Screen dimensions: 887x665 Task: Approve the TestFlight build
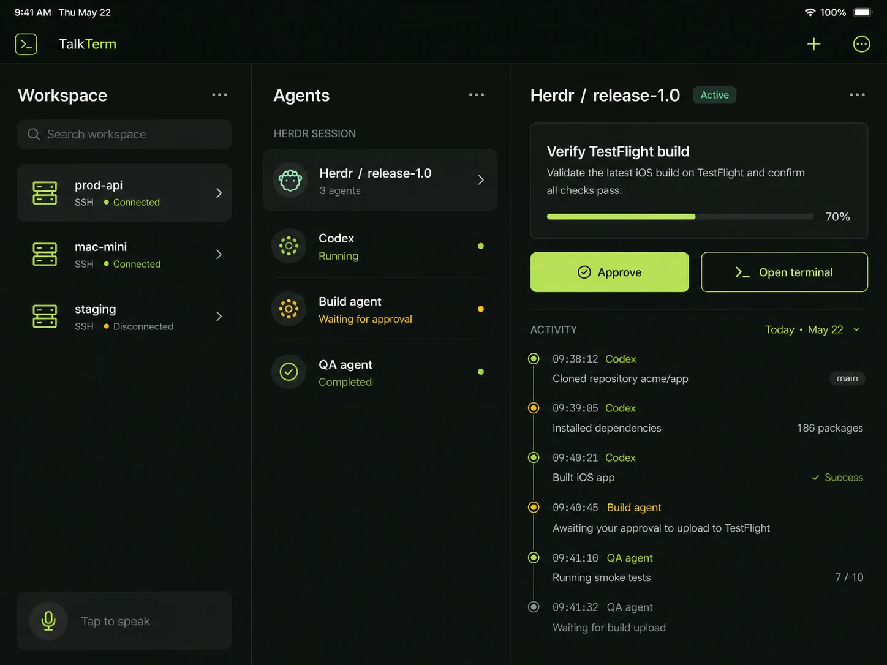click(x=610, y=272)
